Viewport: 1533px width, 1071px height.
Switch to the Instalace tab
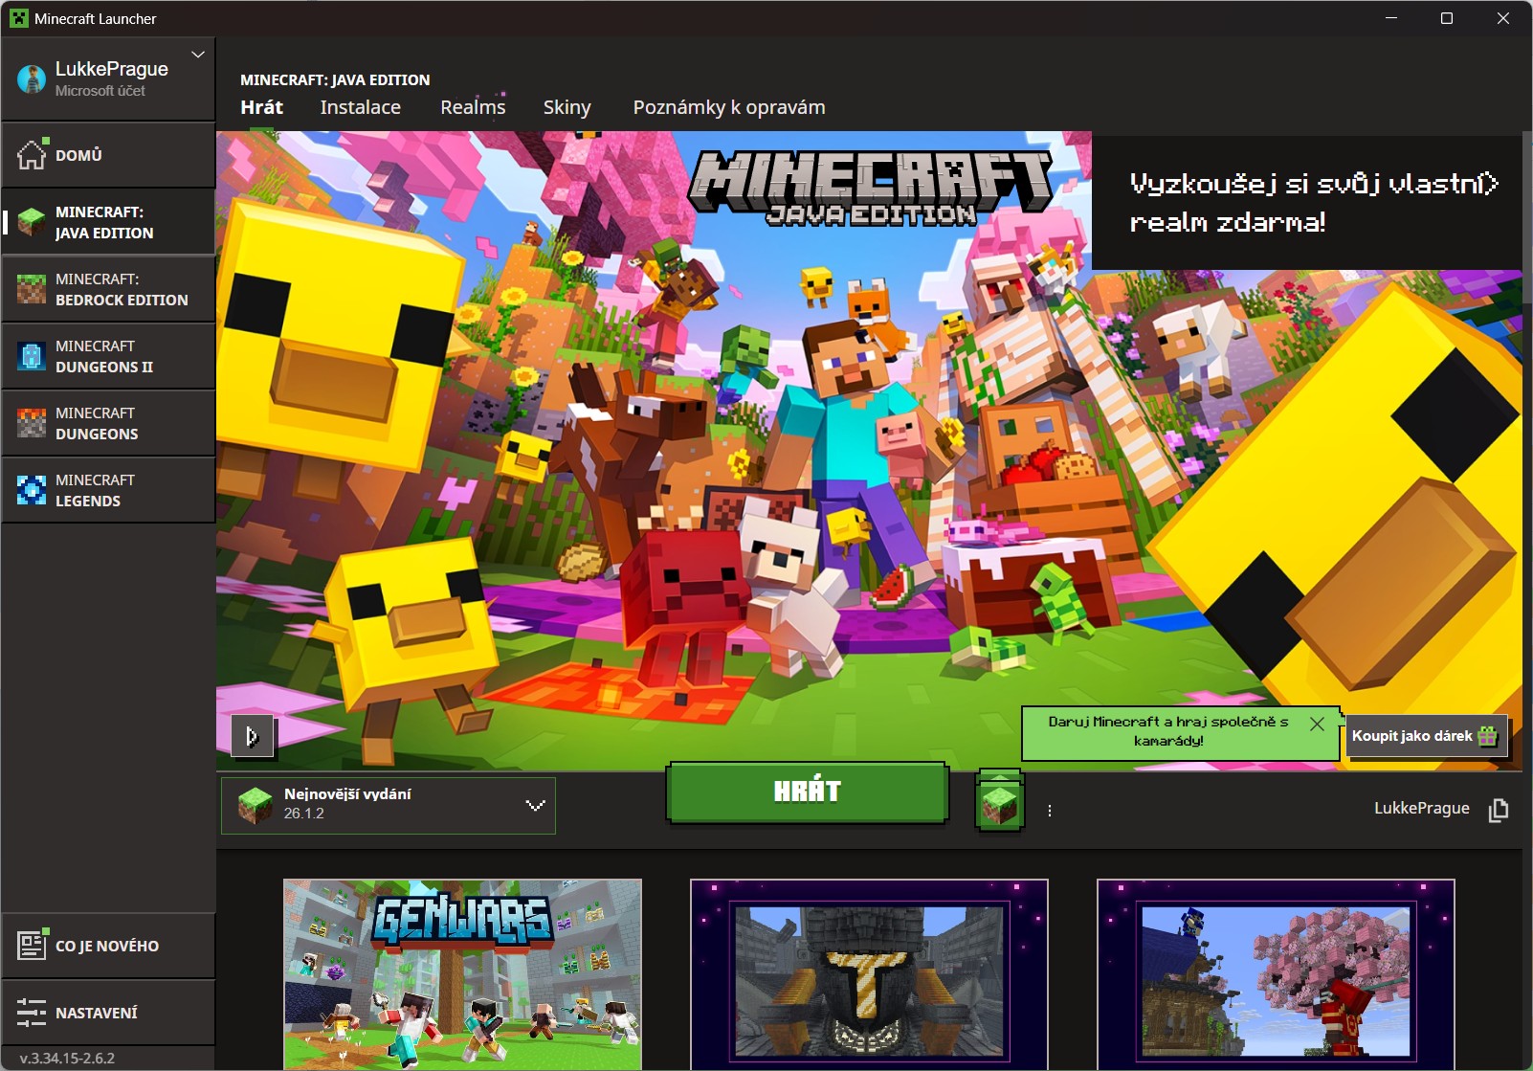click(x=361, y=107)
